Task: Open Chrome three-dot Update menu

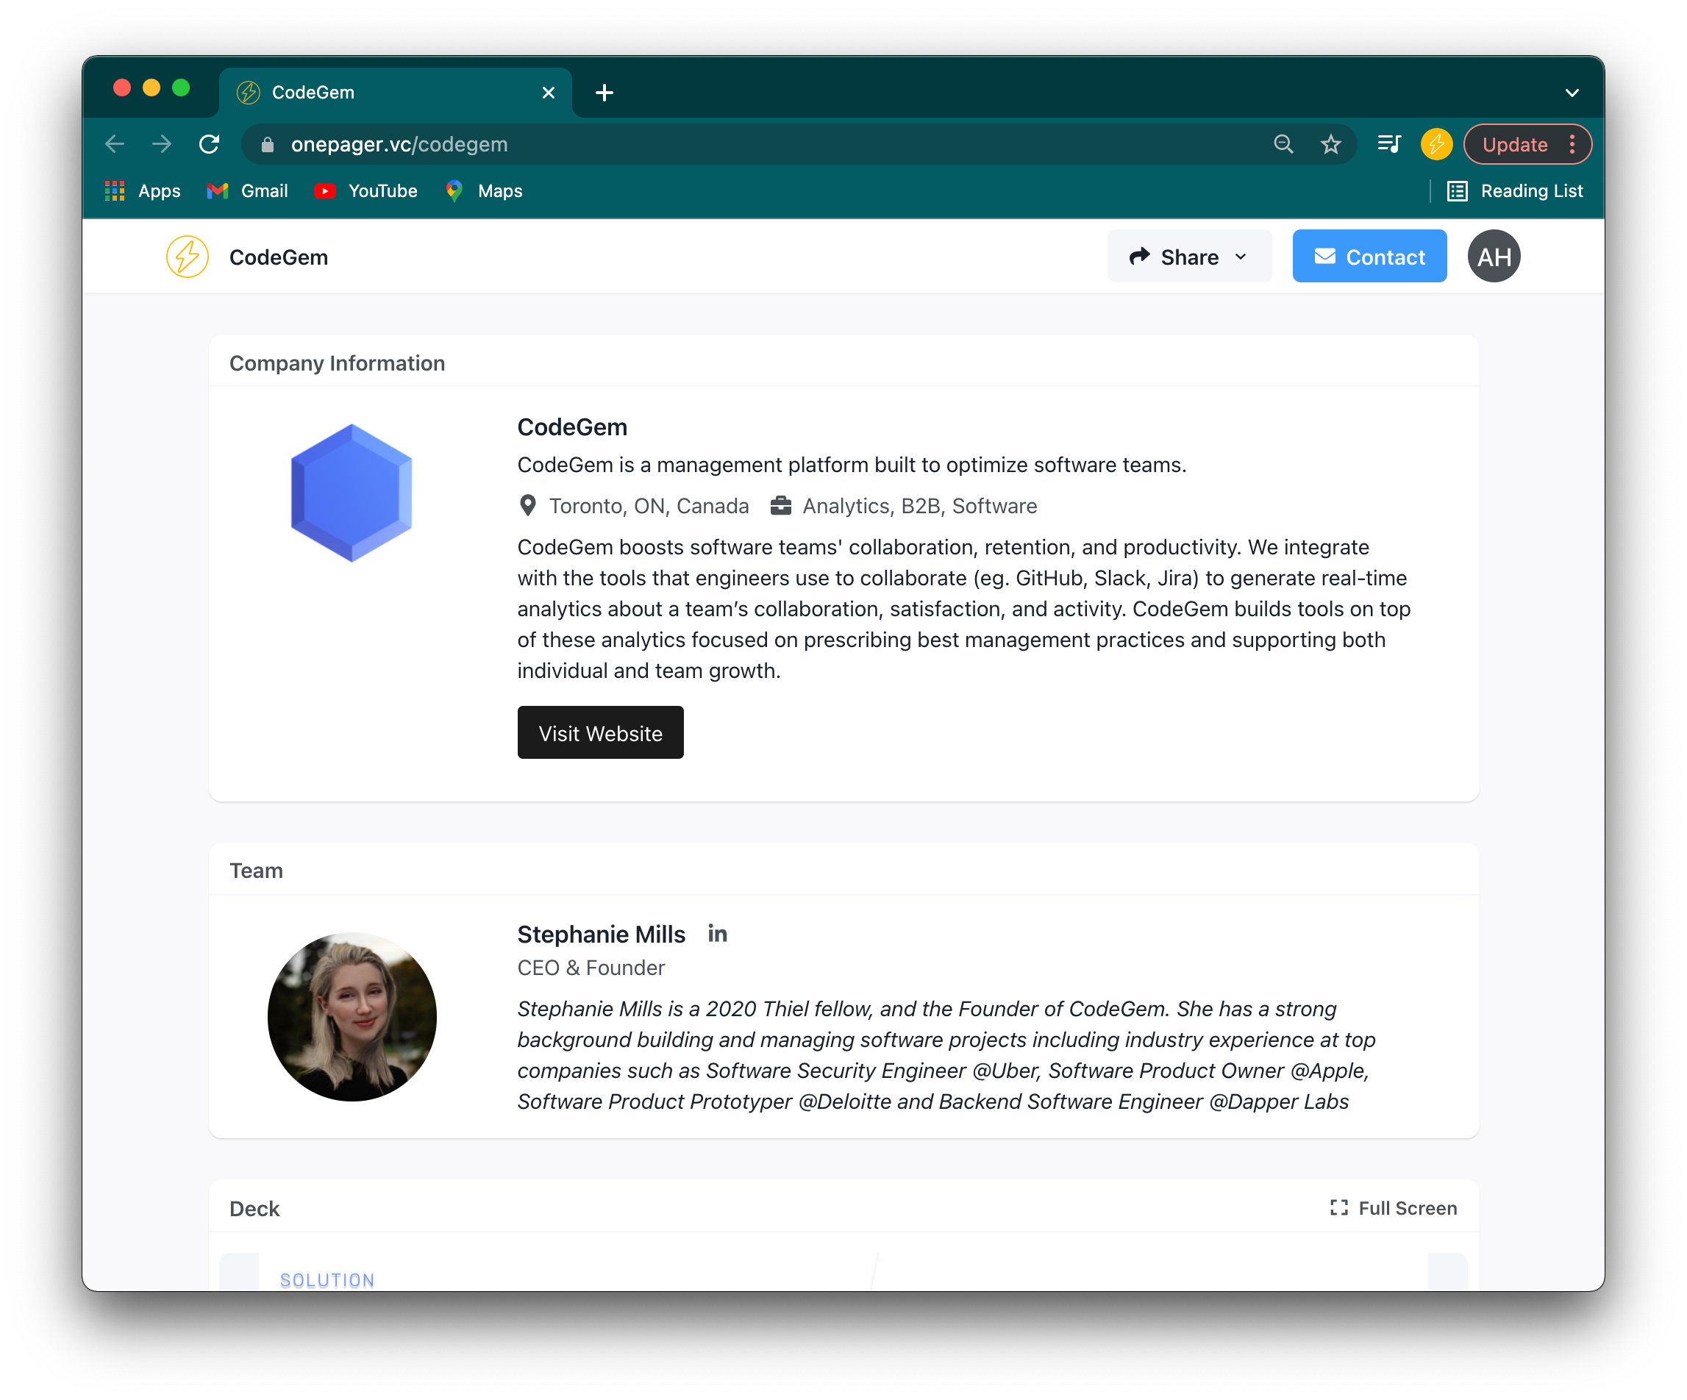Action: [x=1572, y=145]
